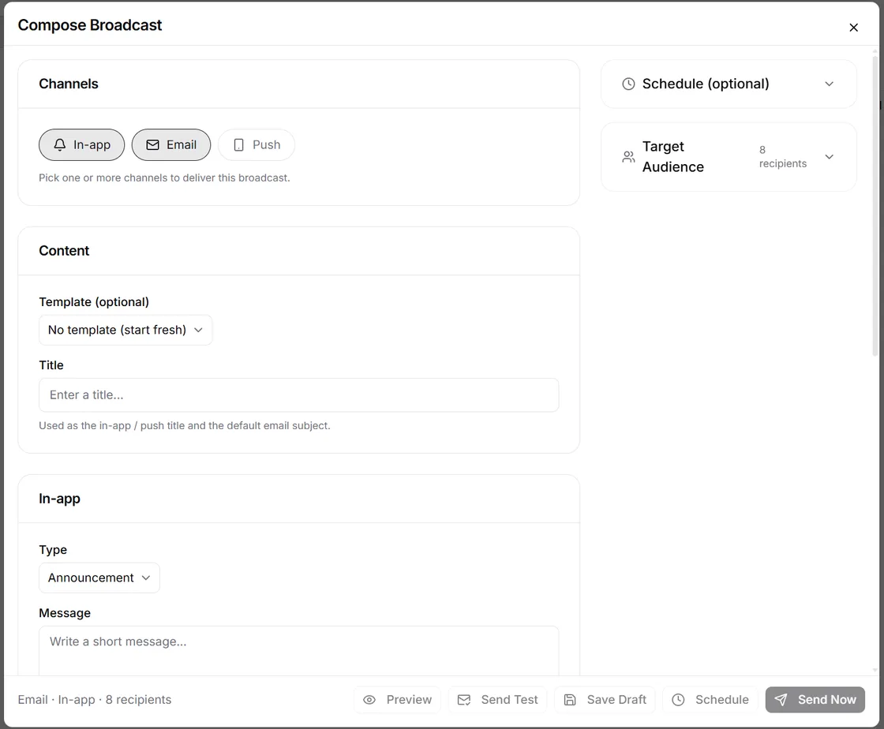Click the eye icon on Preview
This screenshot has height=729, width=884.
pos(369,700)
